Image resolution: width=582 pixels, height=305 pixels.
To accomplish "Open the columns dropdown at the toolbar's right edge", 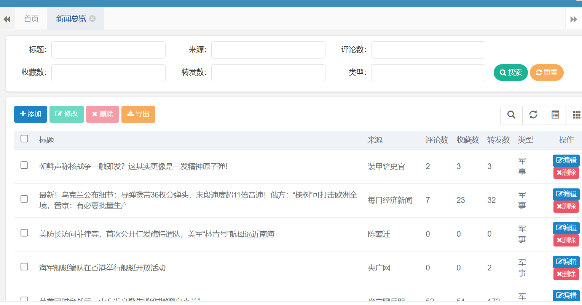I will click(576, 115).
